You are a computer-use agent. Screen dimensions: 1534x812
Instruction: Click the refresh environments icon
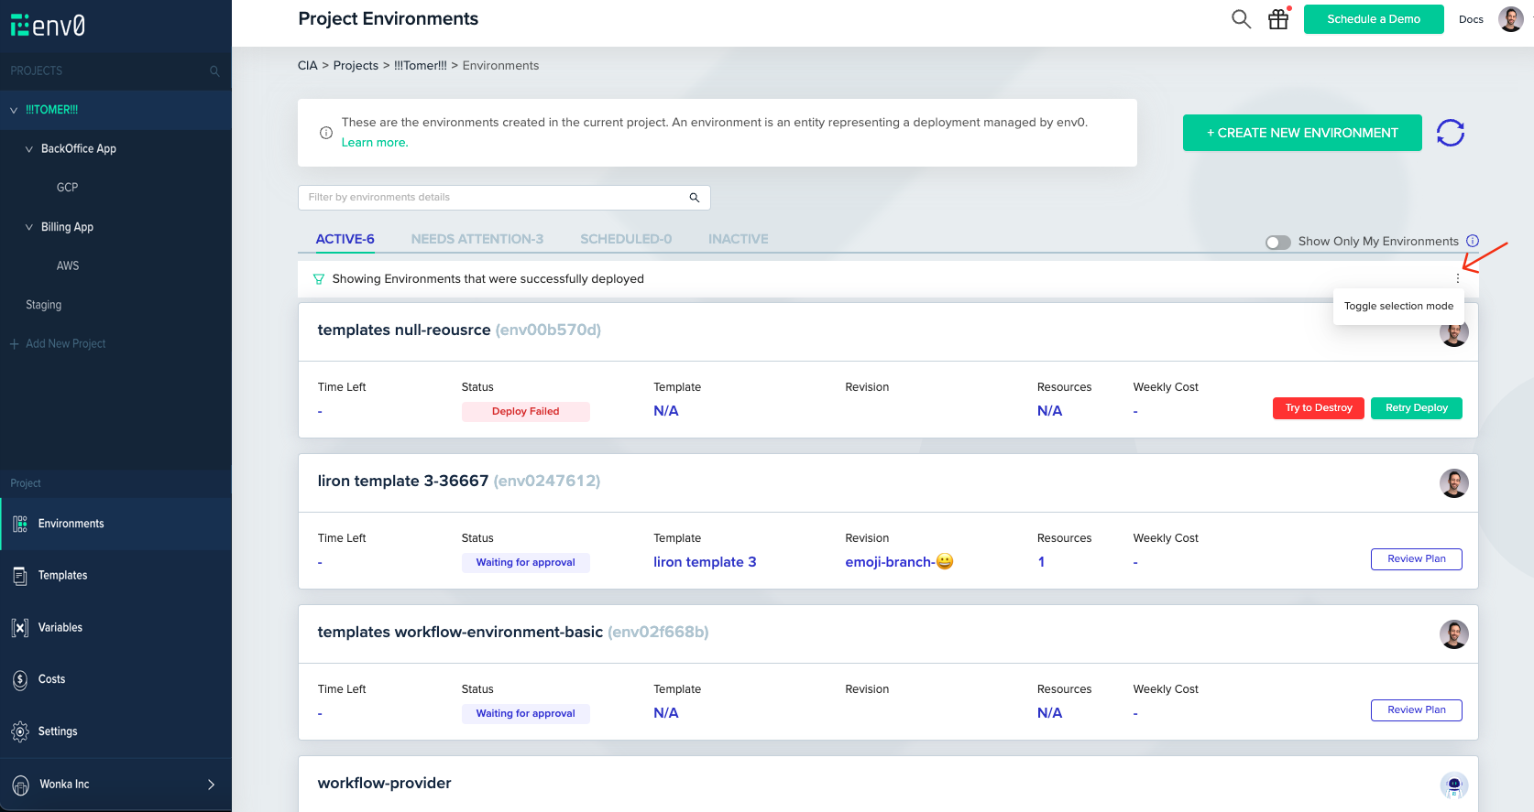pos(1450,133)
